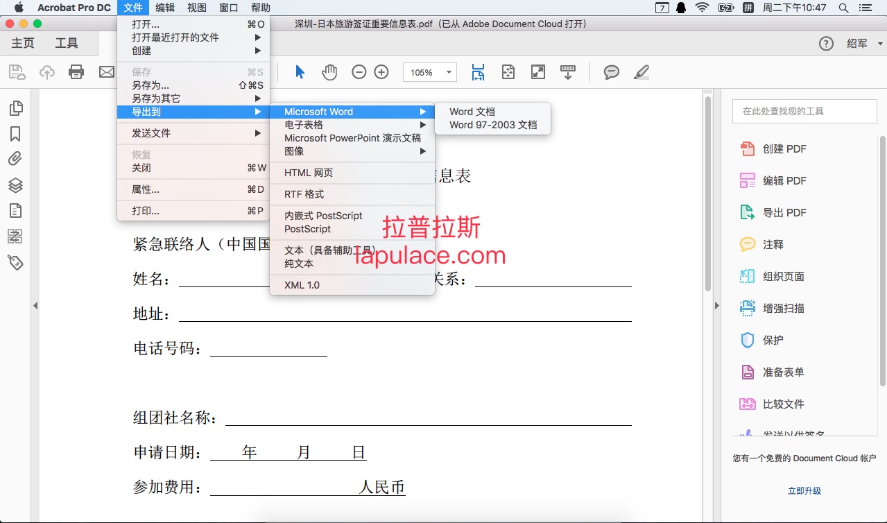Click the add comment bubble icon
887x523 pixels.
point(611,72)
